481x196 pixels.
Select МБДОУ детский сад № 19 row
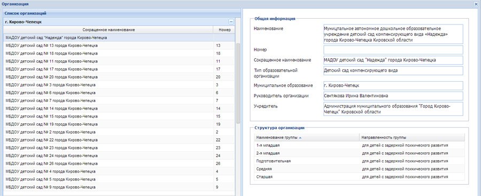(119, 124)
